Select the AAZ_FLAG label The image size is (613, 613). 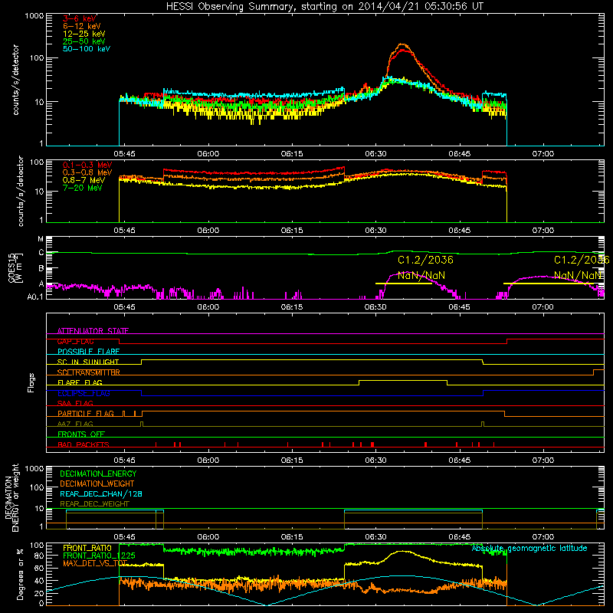[x=75, y=425]
